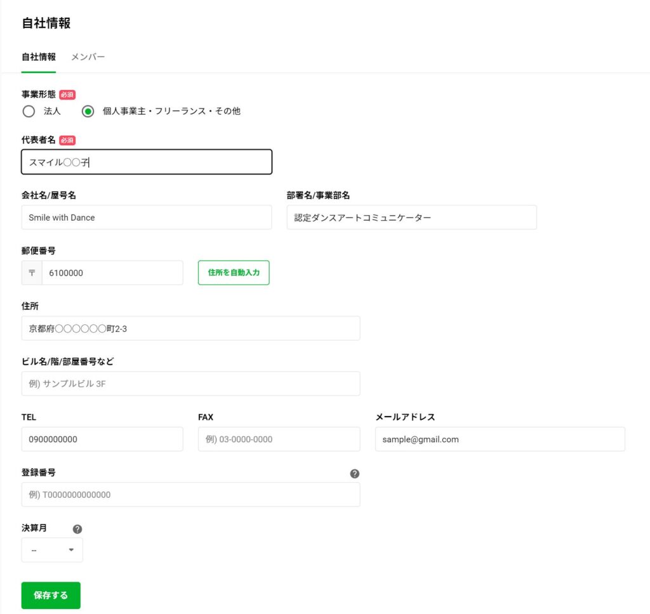Click the TEL number field
This screenshot has height=614, width=650.
102,439
